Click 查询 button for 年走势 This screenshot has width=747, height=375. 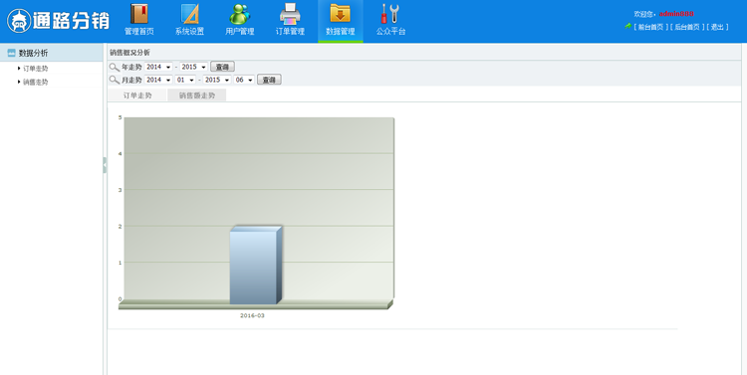pyautogui.click(x=222, y=67)
